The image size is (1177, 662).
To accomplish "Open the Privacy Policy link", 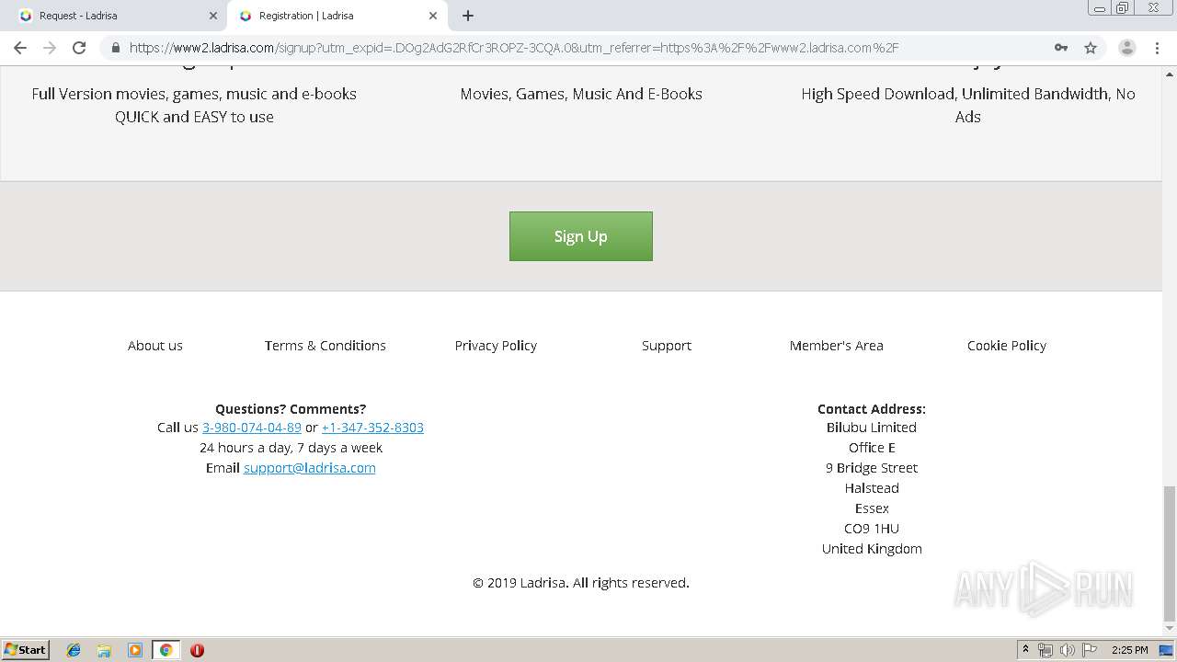I will click(496, 346).
